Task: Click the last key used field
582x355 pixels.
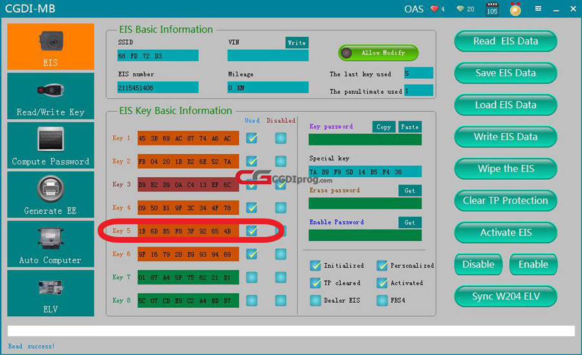Action: (x=418, y=73)
